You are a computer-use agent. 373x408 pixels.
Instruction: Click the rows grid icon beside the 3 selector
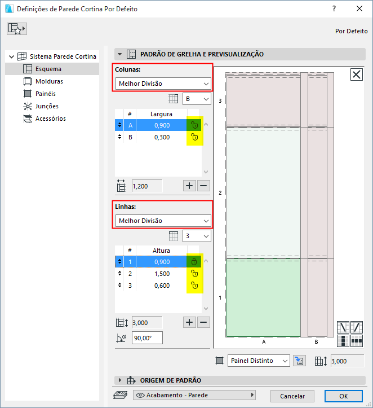click(173, 236)
